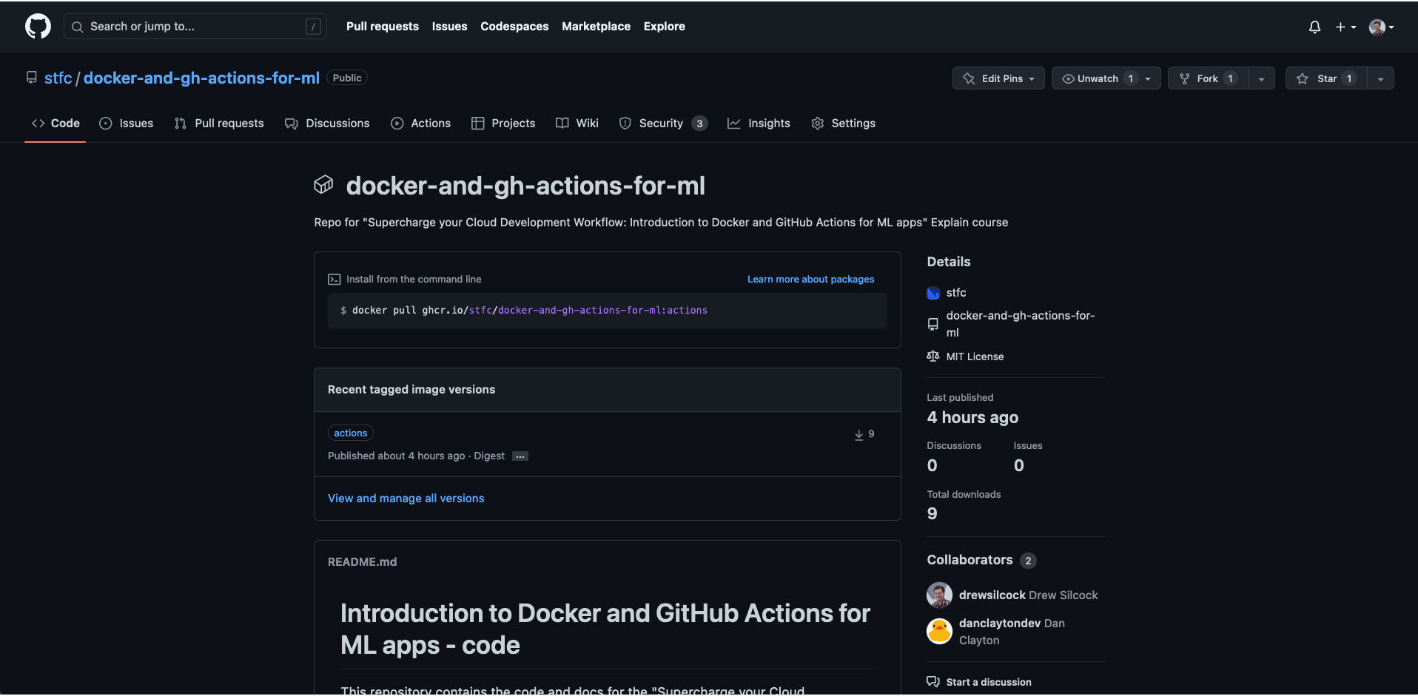Click the downloads count beside the actions tag
1418x696 pixels.
pos(864,433)
